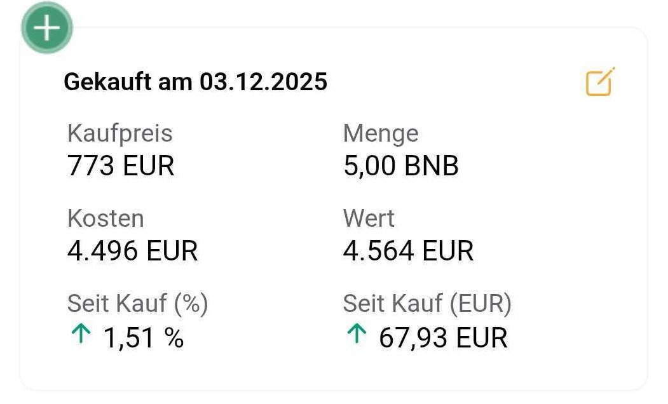Click the Menge label
Image resolution: width=668 pixels, height=404 pixels.
381,134
